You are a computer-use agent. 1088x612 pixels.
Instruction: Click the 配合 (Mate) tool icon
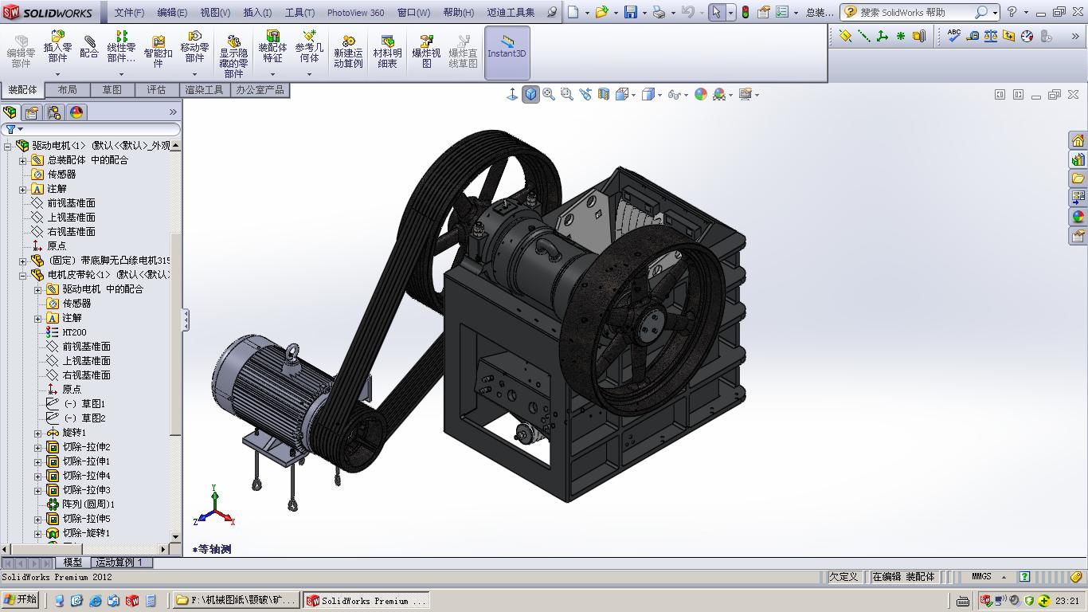89,47
